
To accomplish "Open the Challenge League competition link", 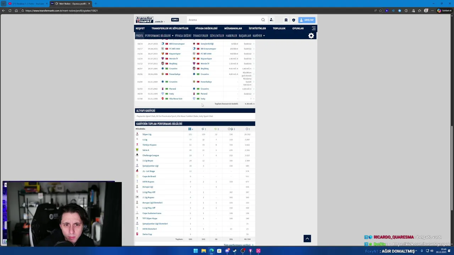I will pos(151,155).
